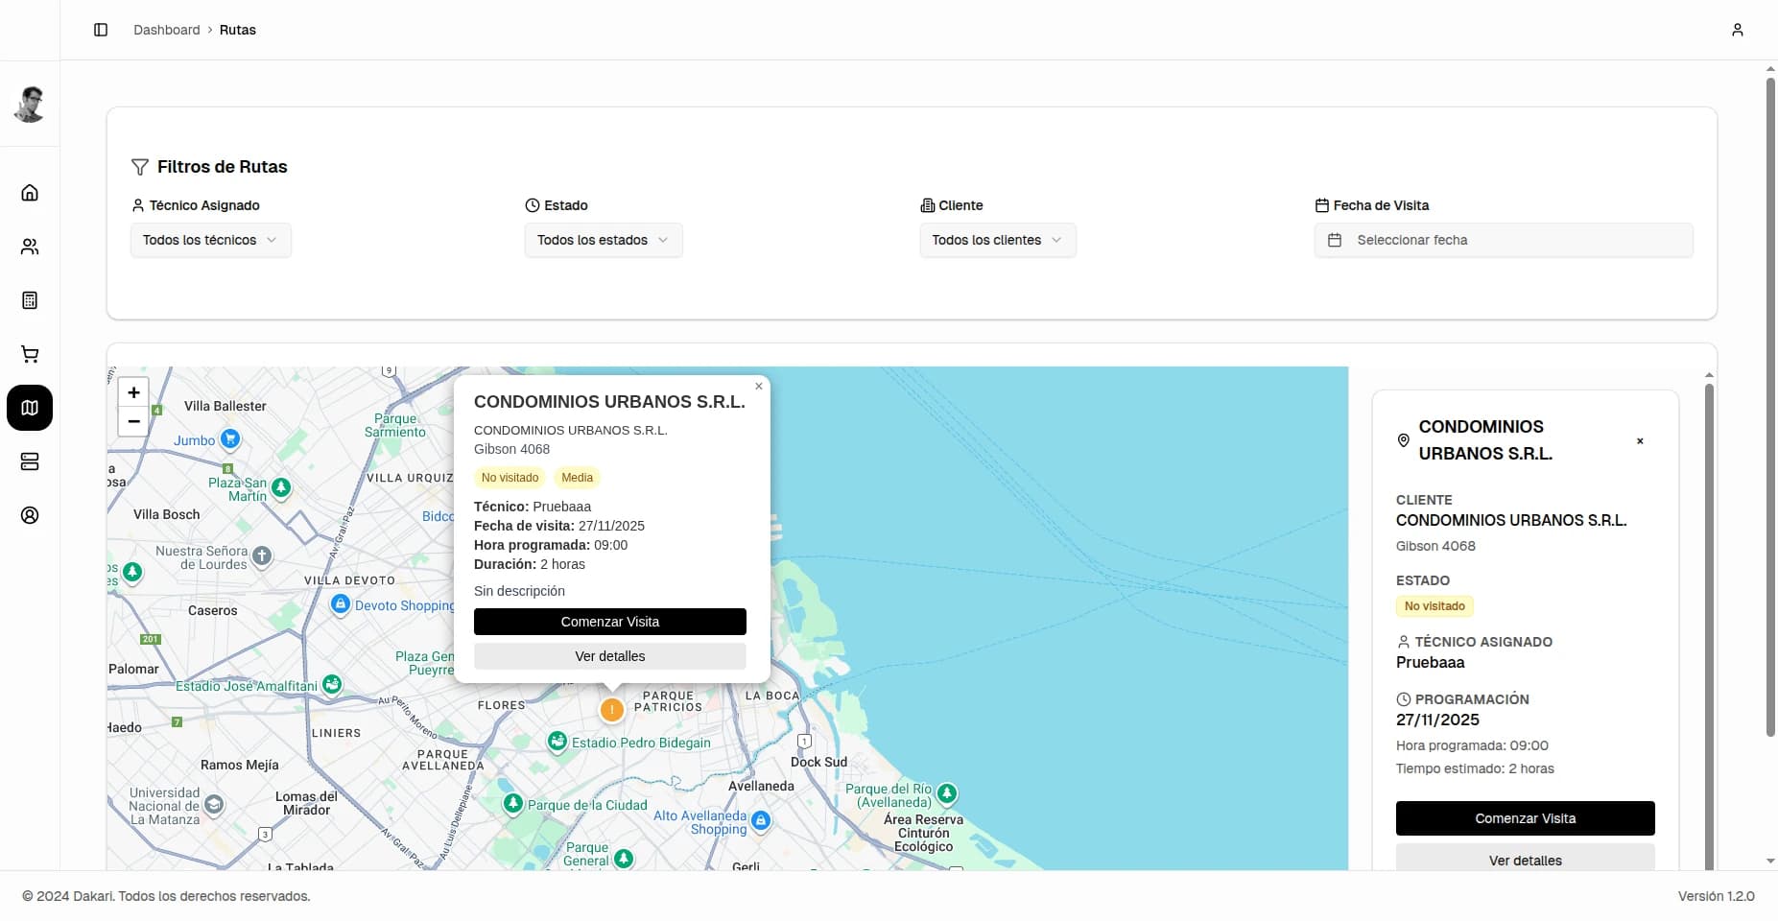Open the user account icon at top right
This screenshot has width=1778, height=921.
tap(1737, 30)
